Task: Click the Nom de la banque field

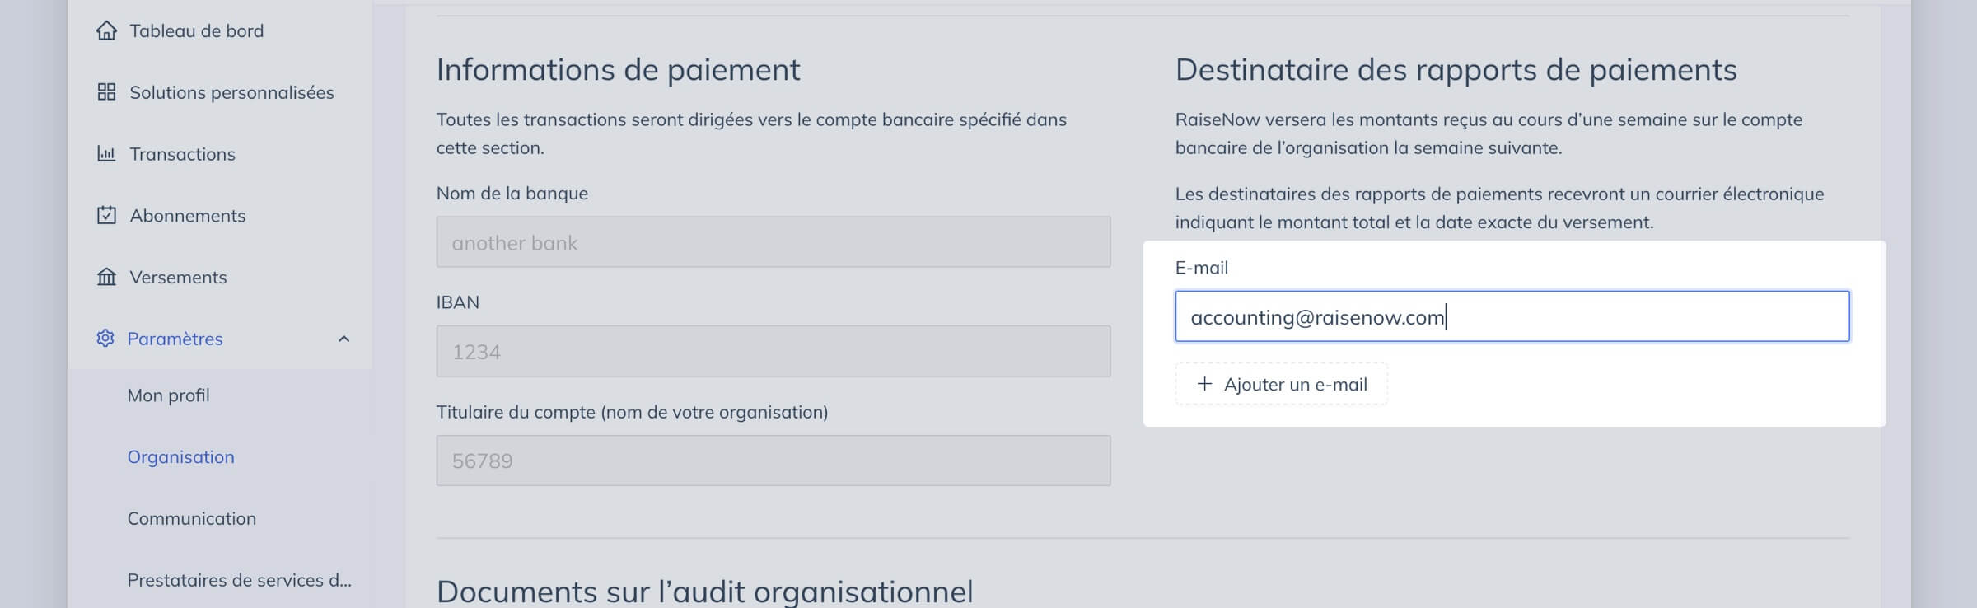Action: (x=773, y=242)
